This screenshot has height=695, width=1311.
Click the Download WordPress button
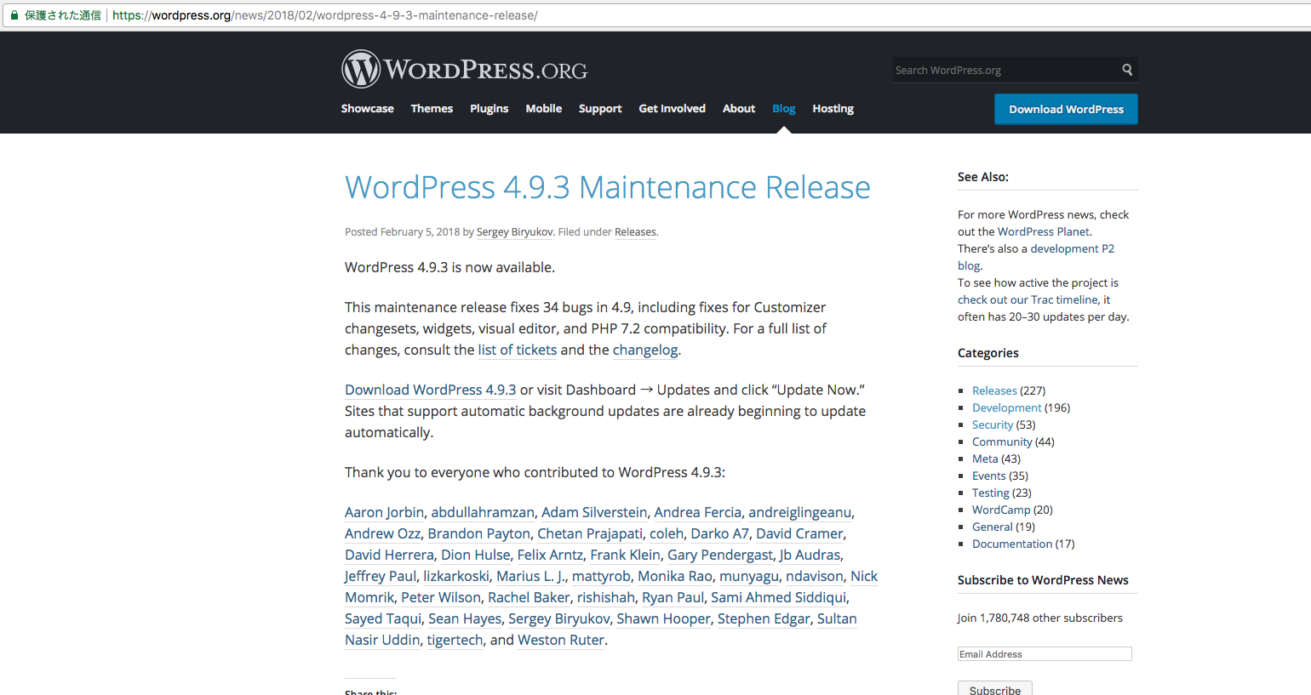(1066, 109)
